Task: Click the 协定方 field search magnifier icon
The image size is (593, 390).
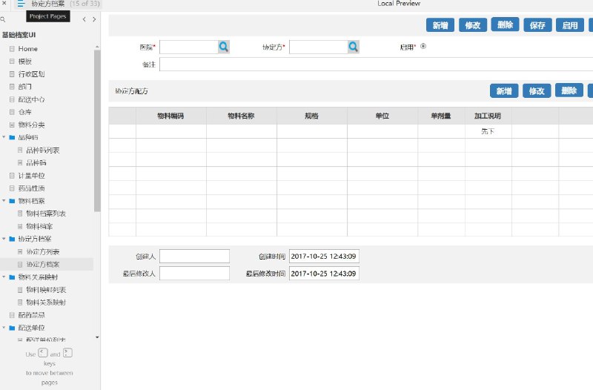Action: click(x=354, y=47)
